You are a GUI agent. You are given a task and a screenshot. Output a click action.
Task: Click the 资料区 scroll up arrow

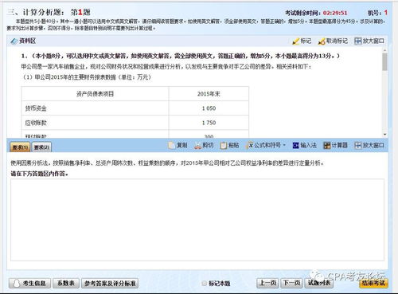pos(384,50)
